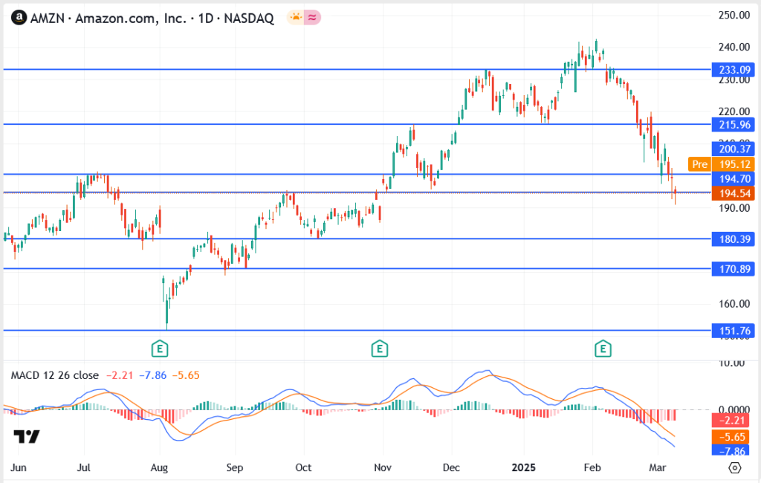Click the orange Pre price tag
The image size is (761, 483).
coord(699,164)
